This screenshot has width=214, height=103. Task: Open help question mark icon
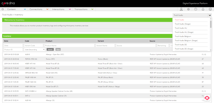tap(196, 9)
